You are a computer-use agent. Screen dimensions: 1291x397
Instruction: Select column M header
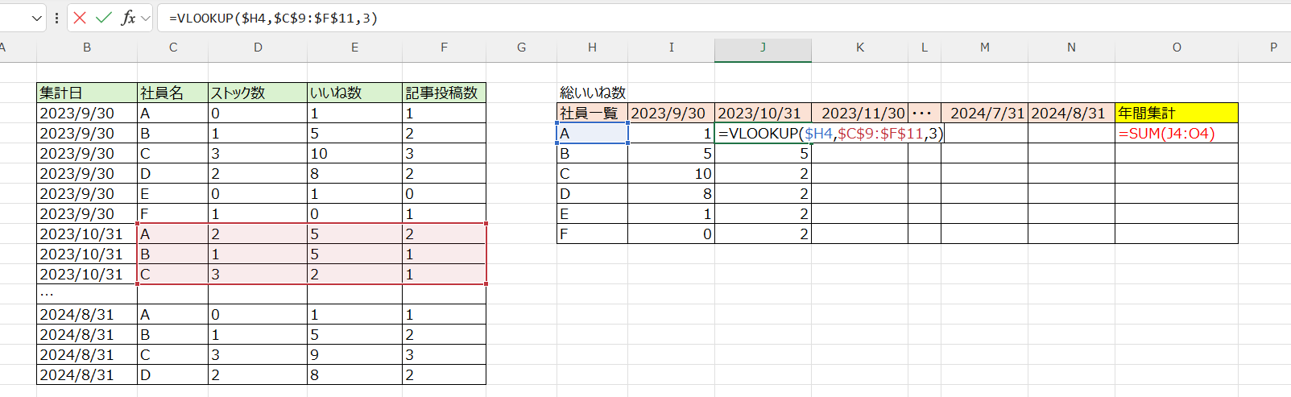[x=984, y=48]
